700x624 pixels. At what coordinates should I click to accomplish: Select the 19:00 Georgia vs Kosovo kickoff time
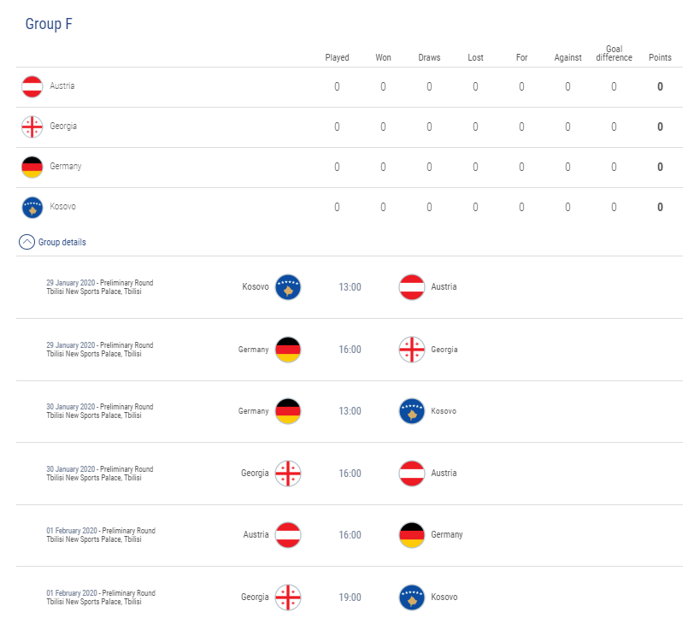350,598
